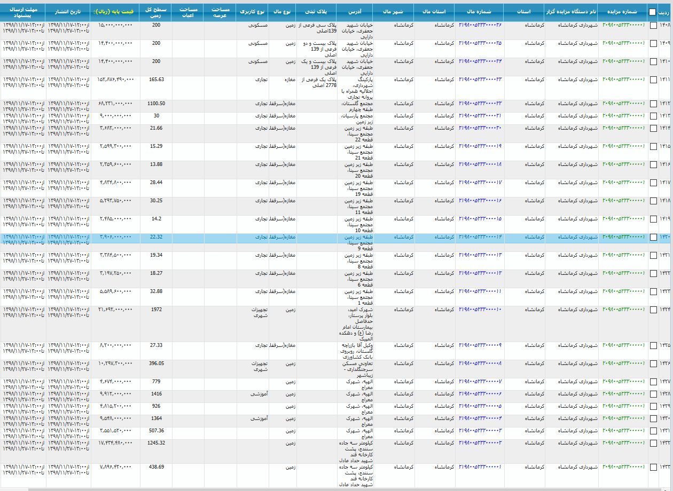The image size is (673, 491).
Task: Open property number link ending in ۲۶
Action: pos(480,25)
